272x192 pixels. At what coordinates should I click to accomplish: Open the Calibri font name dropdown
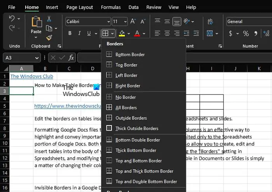tap(108, 22)
